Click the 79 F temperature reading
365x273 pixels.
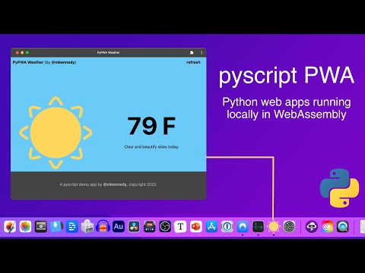[151, 126]
